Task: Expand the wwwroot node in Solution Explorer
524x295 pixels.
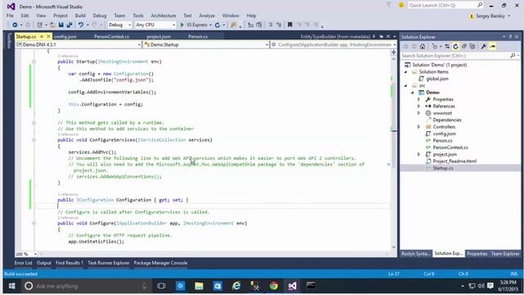Action: (x=418, y=113)
